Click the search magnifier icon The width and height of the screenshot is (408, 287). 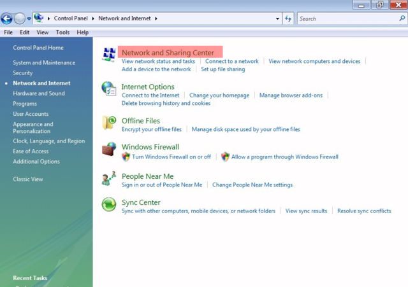coord(402,18)
